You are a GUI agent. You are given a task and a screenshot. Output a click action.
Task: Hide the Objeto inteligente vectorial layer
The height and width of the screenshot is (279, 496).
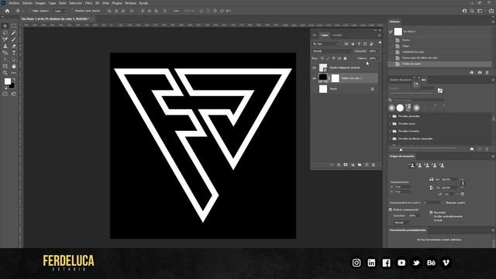(x=314, y=67)
